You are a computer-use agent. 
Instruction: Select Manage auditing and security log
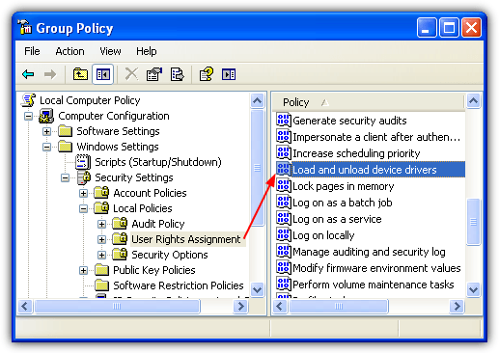369,252
